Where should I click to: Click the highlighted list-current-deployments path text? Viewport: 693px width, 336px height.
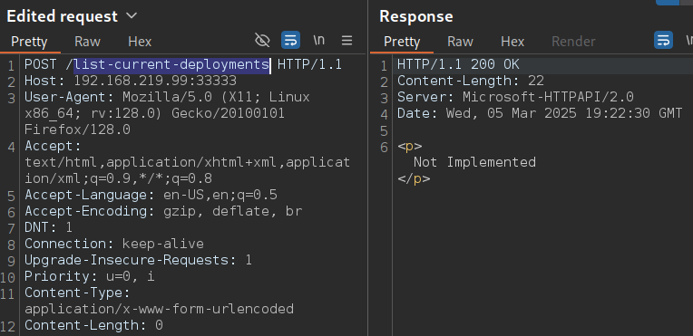(x=172, y=65)
